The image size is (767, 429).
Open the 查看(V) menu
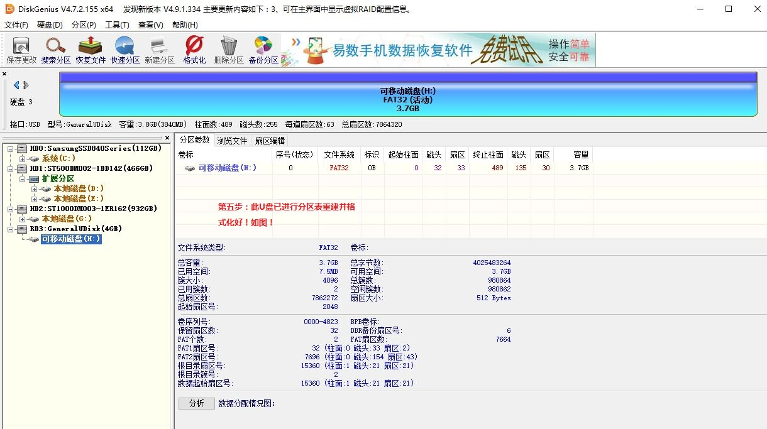150,25
